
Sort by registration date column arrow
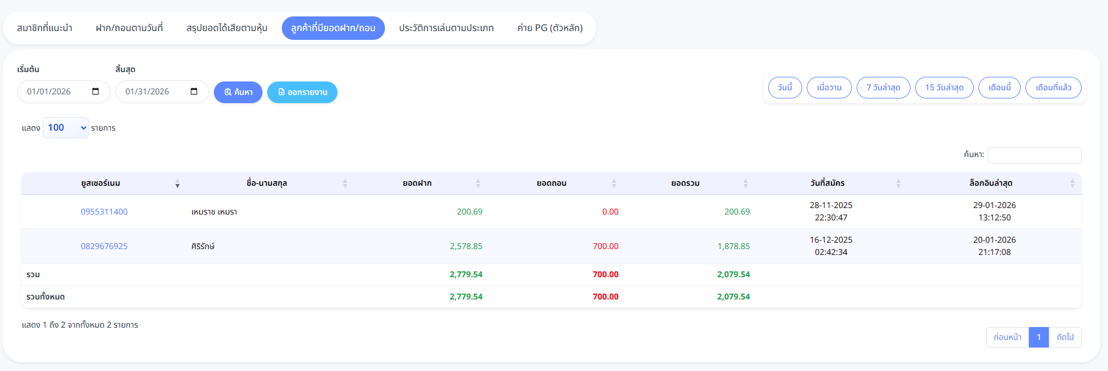pos(898,183)
